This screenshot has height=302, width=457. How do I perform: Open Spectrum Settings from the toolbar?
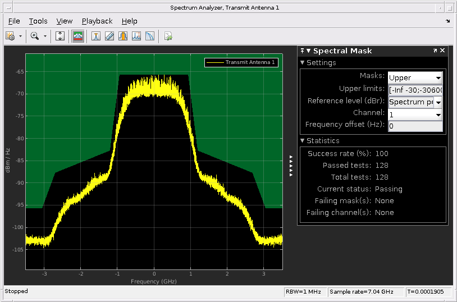[x=10, y=36]
